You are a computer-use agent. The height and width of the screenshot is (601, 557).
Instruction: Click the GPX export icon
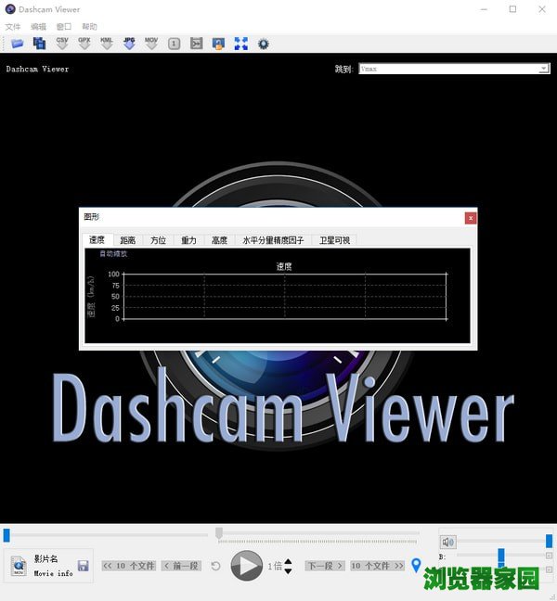coord(84,43)
